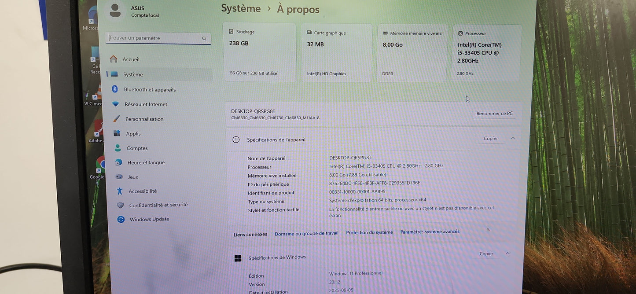This screenshot has height=294, width=636.
Task: Go back to Accueil page
Action: [132, 59]
